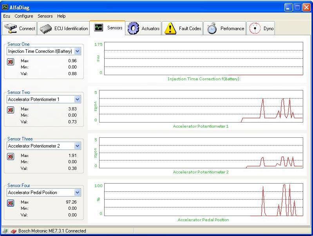Open the Accelerator Potentiometer 2 dropdown
The width and height of the screenshot is (313, 236).
click(x=77, y=146)
